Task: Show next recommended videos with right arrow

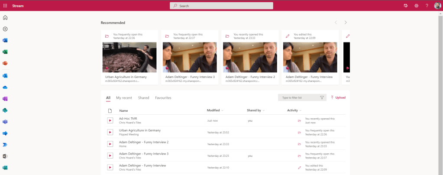Action: pos(346,23)
